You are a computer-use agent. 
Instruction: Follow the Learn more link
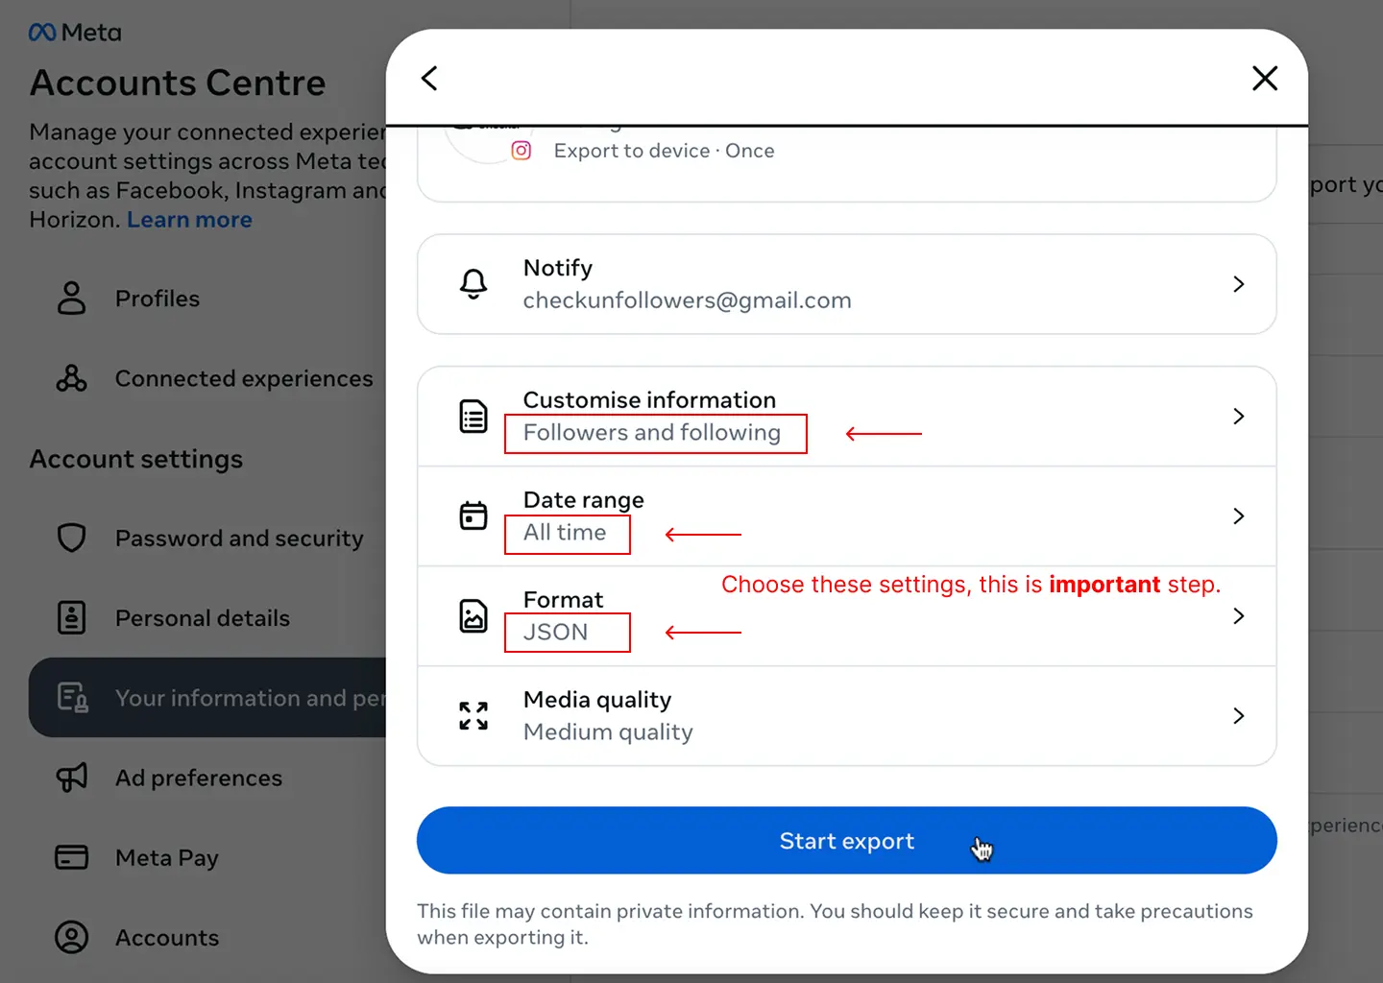point(189,220)
